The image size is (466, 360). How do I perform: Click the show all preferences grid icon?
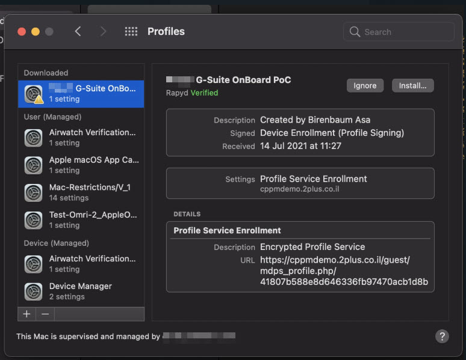click(x=131, y=32)
